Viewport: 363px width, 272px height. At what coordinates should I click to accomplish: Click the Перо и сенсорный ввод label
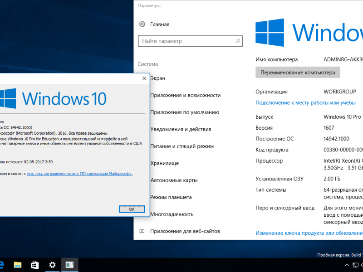pos(285,208)
